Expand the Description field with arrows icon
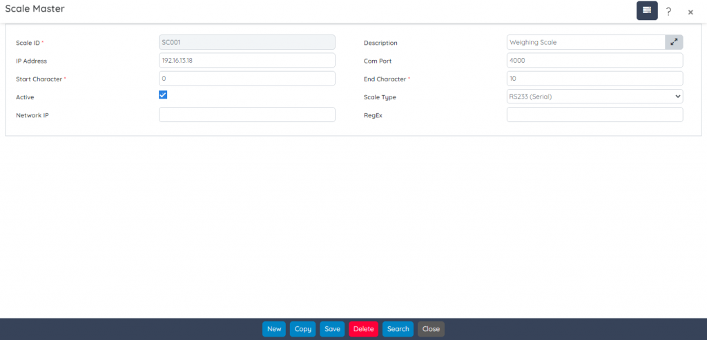This screenshot has width=707, height=340. coord(674,42)
